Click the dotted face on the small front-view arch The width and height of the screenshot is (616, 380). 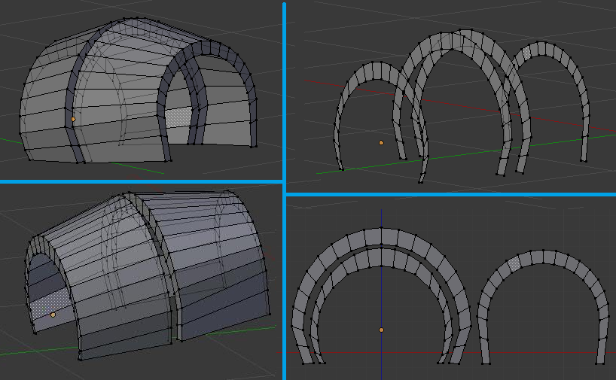(x=514, y=263)
